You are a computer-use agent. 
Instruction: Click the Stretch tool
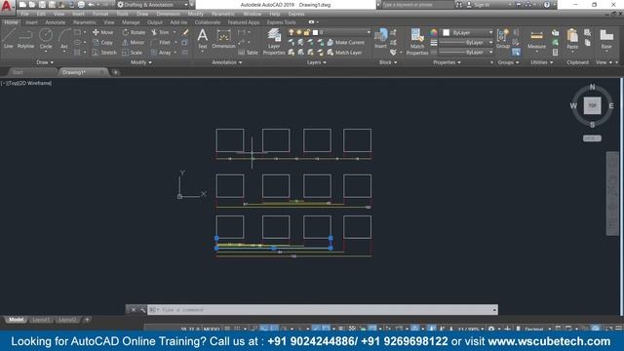(x=104, y=52)
